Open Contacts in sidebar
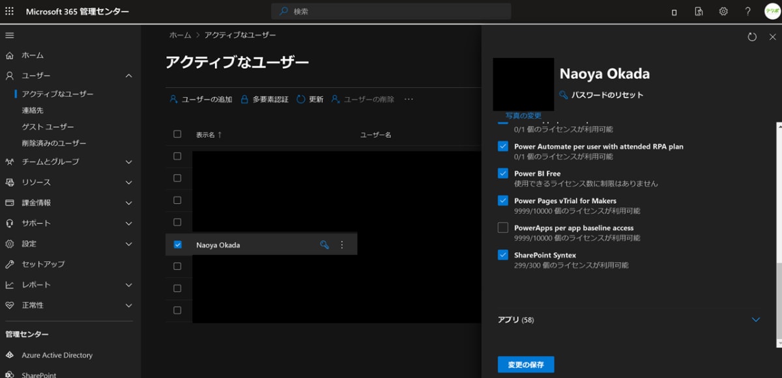The image size is (782, 378). click(x=33, y=111)
